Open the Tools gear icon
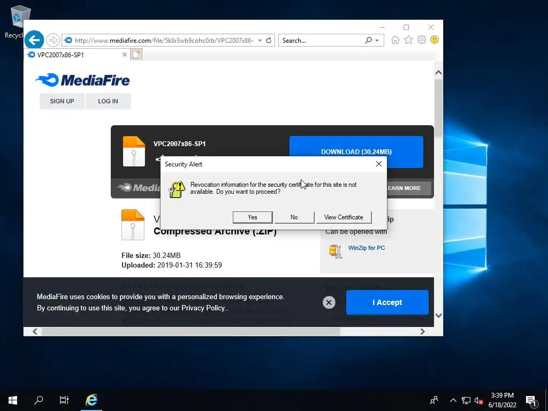Viewport: 548px width, 411px height. coord(422,40)
